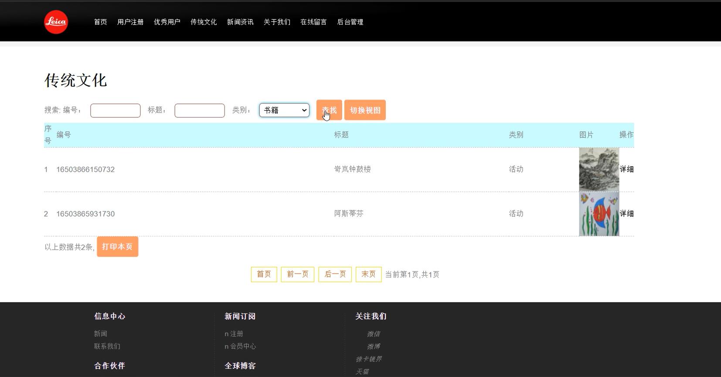Focus the 编号 search input field

(115, 110)
